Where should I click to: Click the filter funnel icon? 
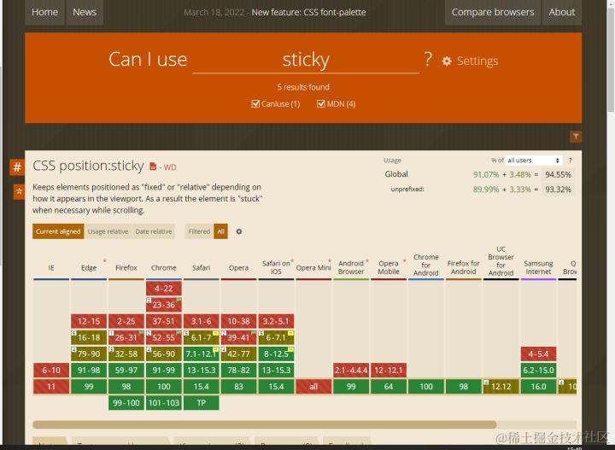pyautogui.click(x=576, y=137)
